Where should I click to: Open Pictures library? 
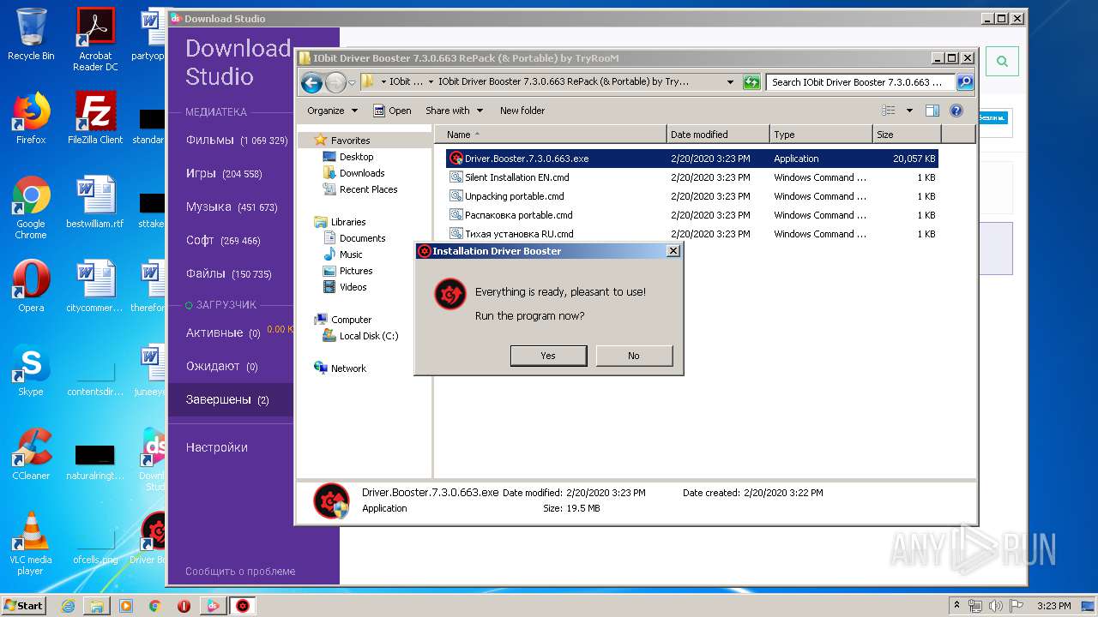click(x=347, y=271)
